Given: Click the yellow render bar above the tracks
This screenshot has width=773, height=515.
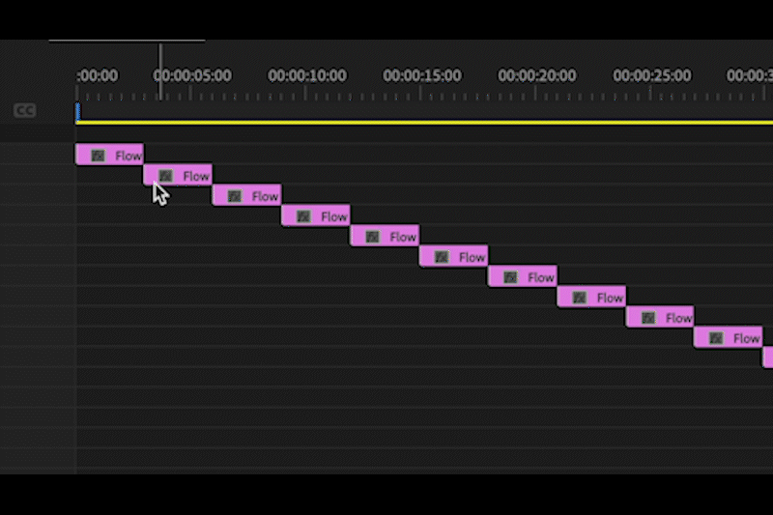Looking at the screenshot, I should [424, 122].
